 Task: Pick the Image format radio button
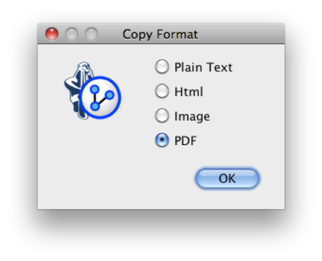pos(161,116)
